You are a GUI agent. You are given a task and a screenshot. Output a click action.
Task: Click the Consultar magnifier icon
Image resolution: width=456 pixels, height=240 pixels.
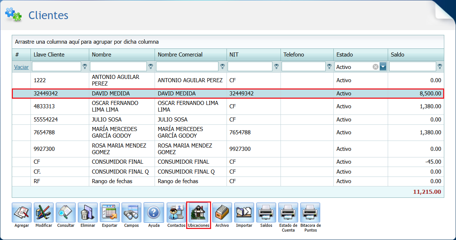tap(66, 212)
